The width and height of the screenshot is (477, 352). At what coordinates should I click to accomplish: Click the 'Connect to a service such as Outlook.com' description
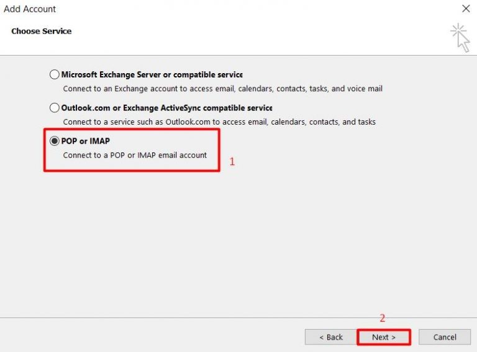click(x=219, y=122)
